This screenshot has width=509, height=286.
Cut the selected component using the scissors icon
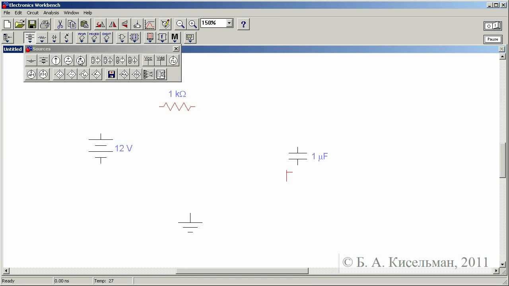coord(60,24)
